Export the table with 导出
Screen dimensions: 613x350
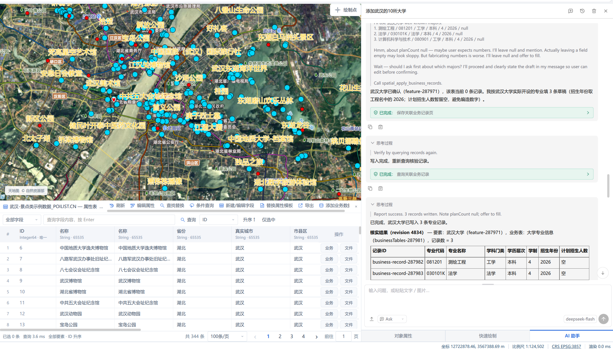click(x=306, y=205)
